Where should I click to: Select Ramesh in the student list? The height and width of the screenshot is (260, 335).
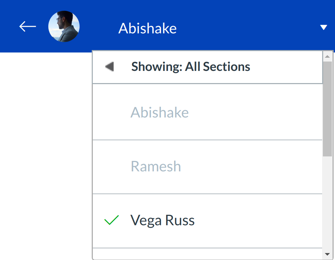pyautogui.click(x=156, y=166)
